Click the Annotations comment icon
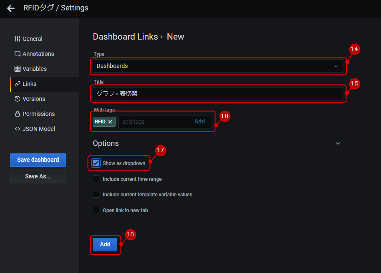Image resolution: width=381 pixels, height=273 pixels. pyautogui.click(x=17, y=54)
